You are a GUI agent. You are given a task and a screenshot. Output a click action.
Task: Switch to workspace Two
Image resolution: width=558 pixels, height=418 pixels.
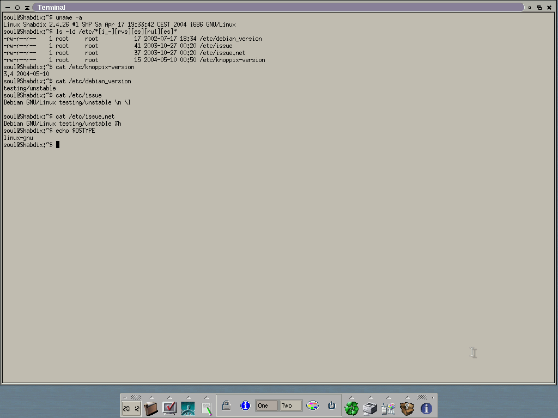click(x=291, y=405)
